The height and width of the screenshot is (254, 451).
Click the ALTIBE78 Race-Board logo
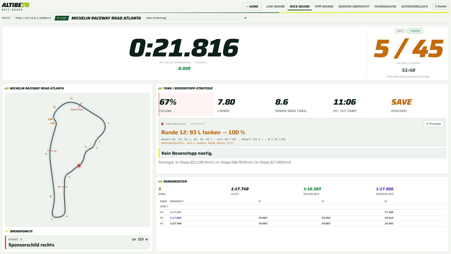point(16,6)
